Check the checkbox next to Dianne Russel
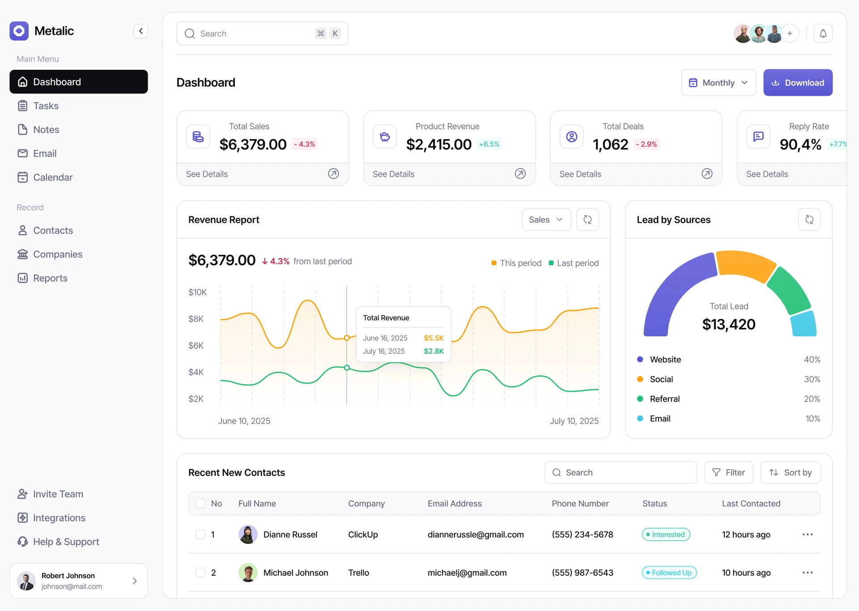The height and width of the screenshot is (611, 859). pyautogui.click(x=200, y=534)
